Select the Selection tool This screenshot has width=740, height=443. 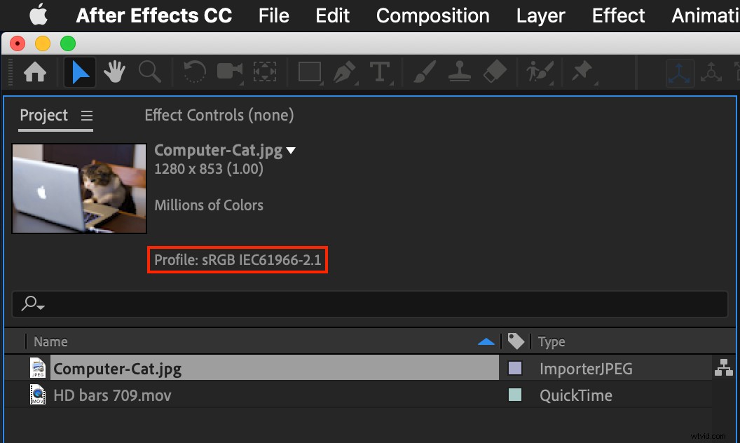(x=79, y=71)
